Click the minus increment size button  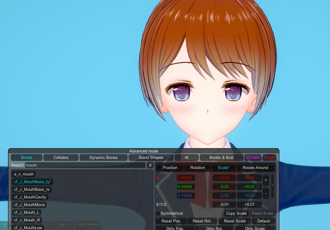pyautogui.click(x=266, y=193)
